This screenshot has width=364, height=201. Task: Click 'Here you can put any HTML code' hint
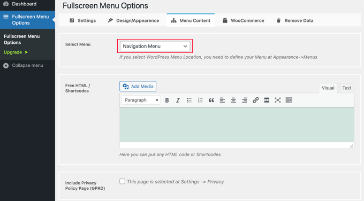(170, 154)
